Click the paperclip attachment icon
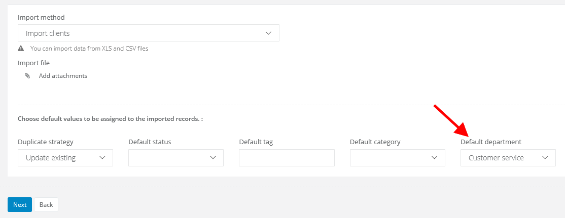 coord(27,76)
